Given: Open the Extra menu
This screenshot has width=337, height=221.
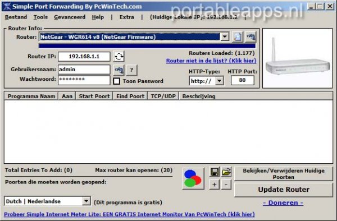Looking at the screenshot, I should pos(127,17).
